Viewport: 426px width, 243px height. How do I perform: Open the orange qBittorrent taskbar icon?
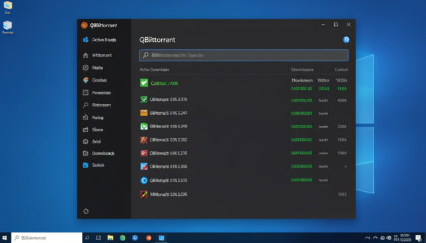coord(148,238)
